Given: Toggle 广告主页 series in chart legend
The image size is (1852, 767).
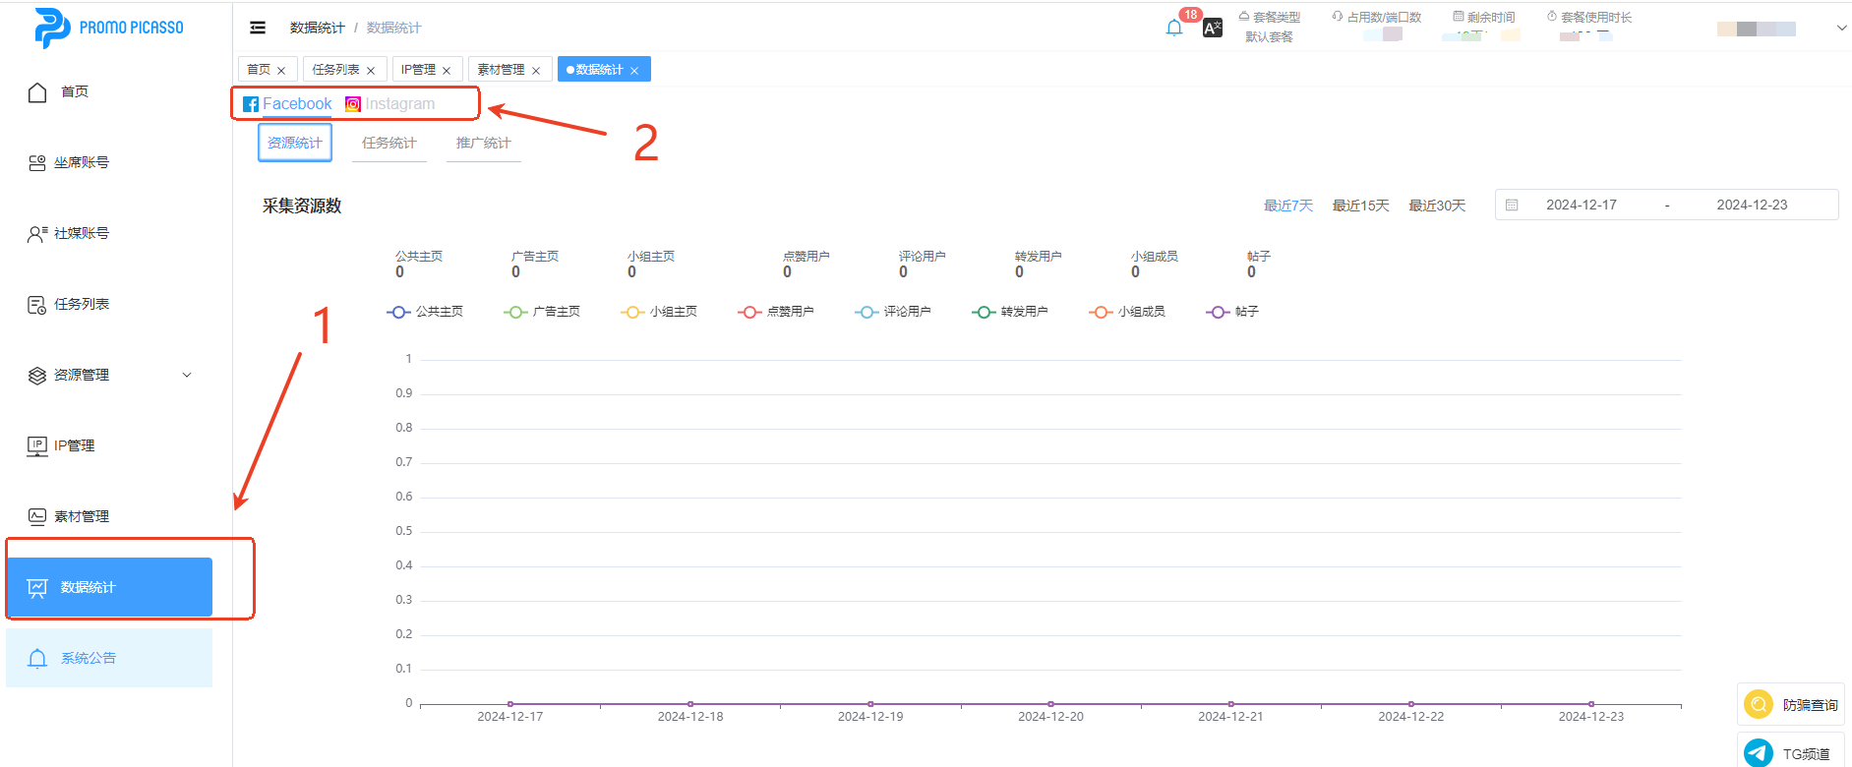Looking at the screenshot, I should pos(542,312).
